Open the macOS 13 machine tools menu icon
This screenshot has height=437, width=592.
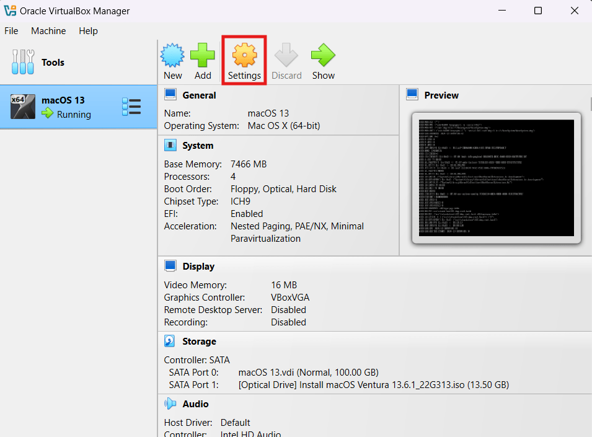point(131,107)
